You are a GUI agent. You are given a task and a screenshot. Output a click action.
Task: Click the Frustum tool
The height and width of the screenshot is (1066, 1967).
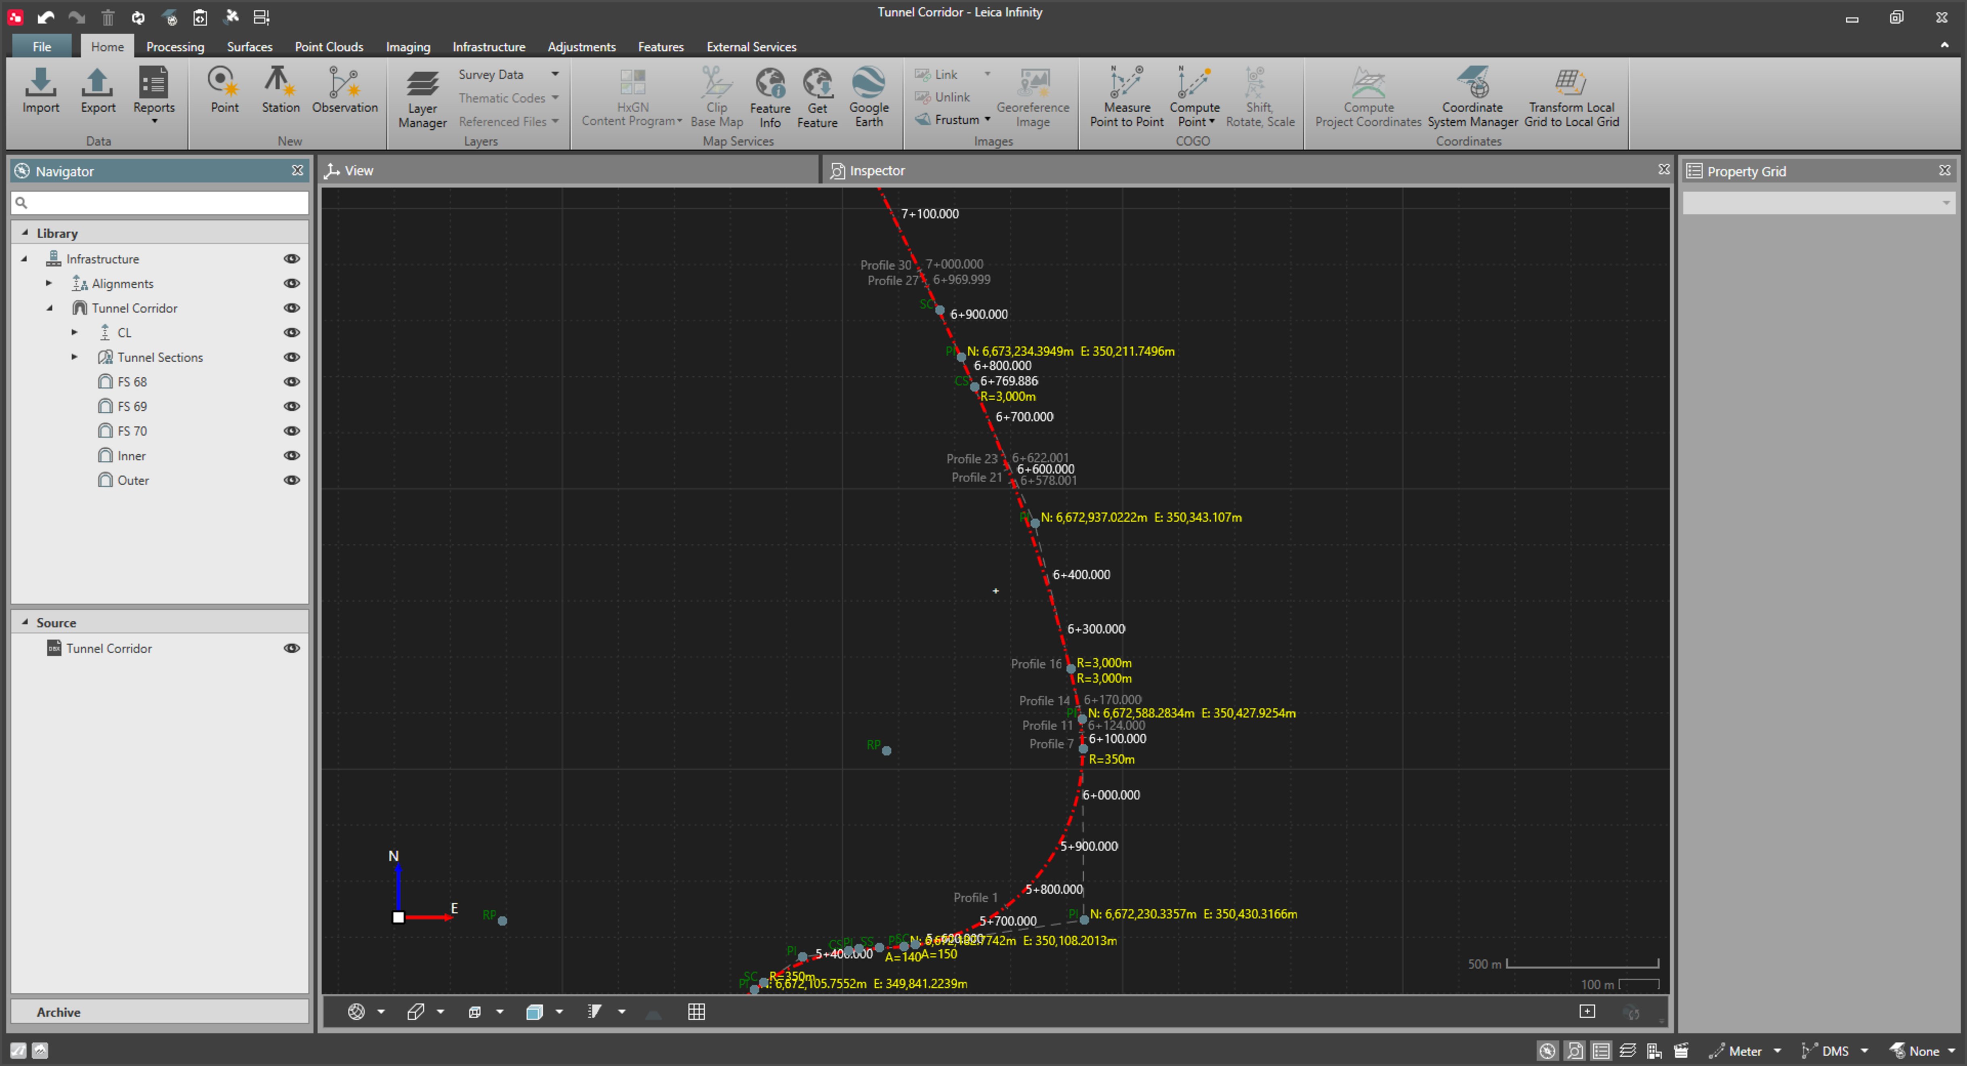[x=951, y=119]
